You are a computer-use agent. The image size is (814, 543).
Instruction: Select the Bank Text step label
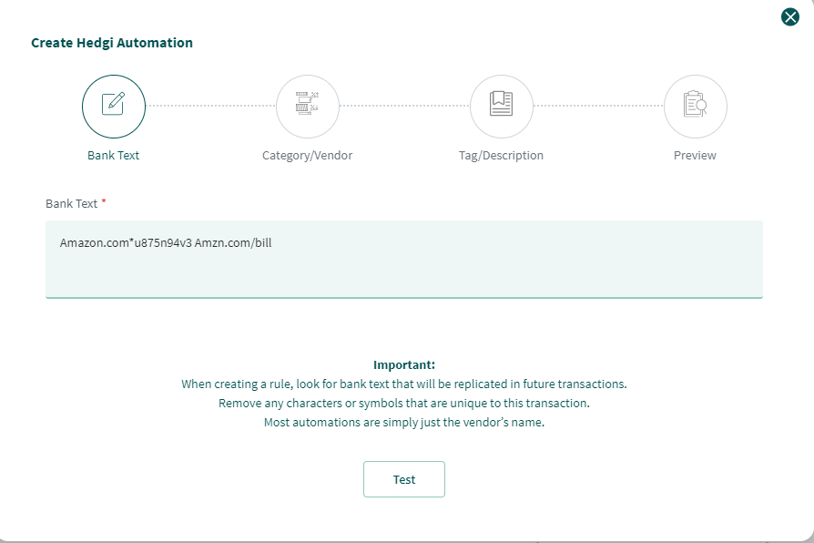click(x=113, y=156)
